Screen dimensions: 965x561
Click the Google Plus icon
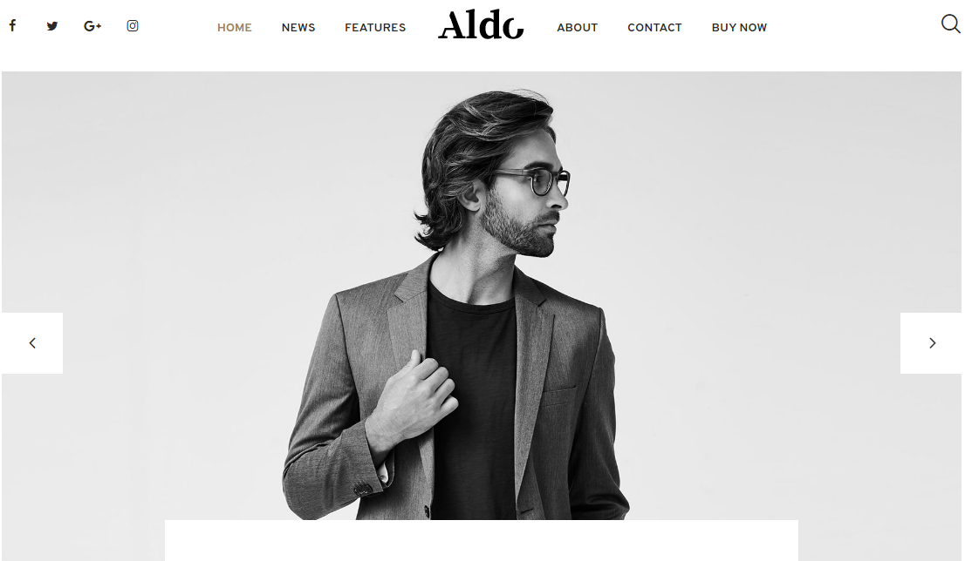[x=92, y=26]
